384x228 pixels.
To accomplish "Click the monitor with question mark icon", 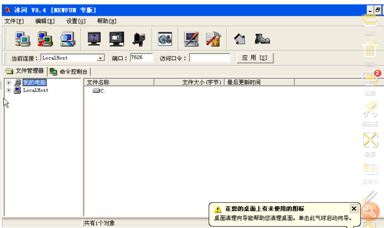I will (94, 39).
